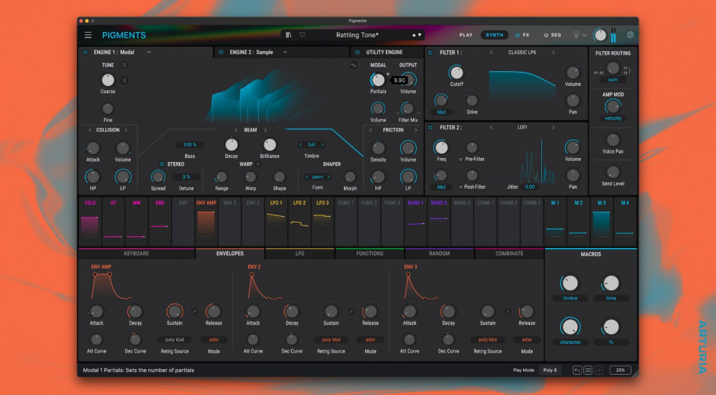Select next Collision type with right arrow

(126, 130)
